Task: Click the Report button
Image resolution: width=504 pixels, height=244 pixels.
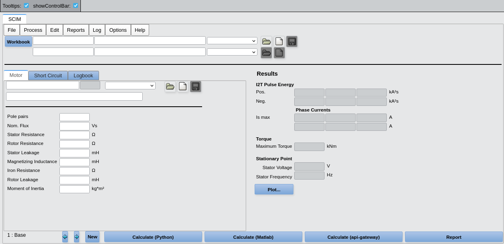Action: pyautogui.click(x=454, y=237)
